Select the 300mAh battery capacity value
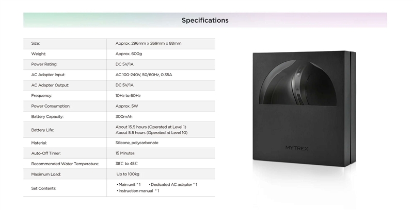The image size is (413, 210). 124,116
